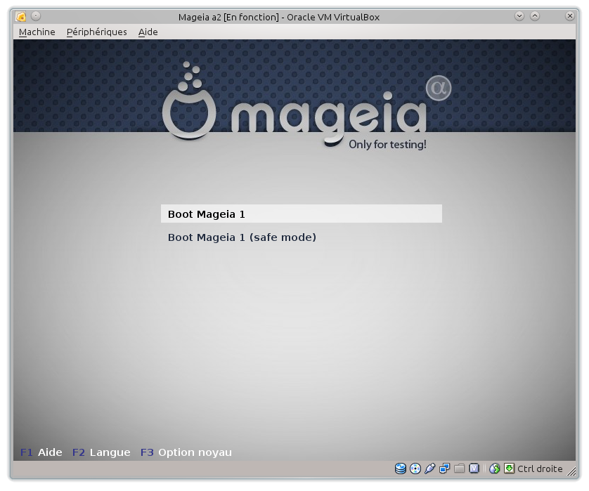
Task: Click the round pin button in title bar
Action: pos(36,16)
